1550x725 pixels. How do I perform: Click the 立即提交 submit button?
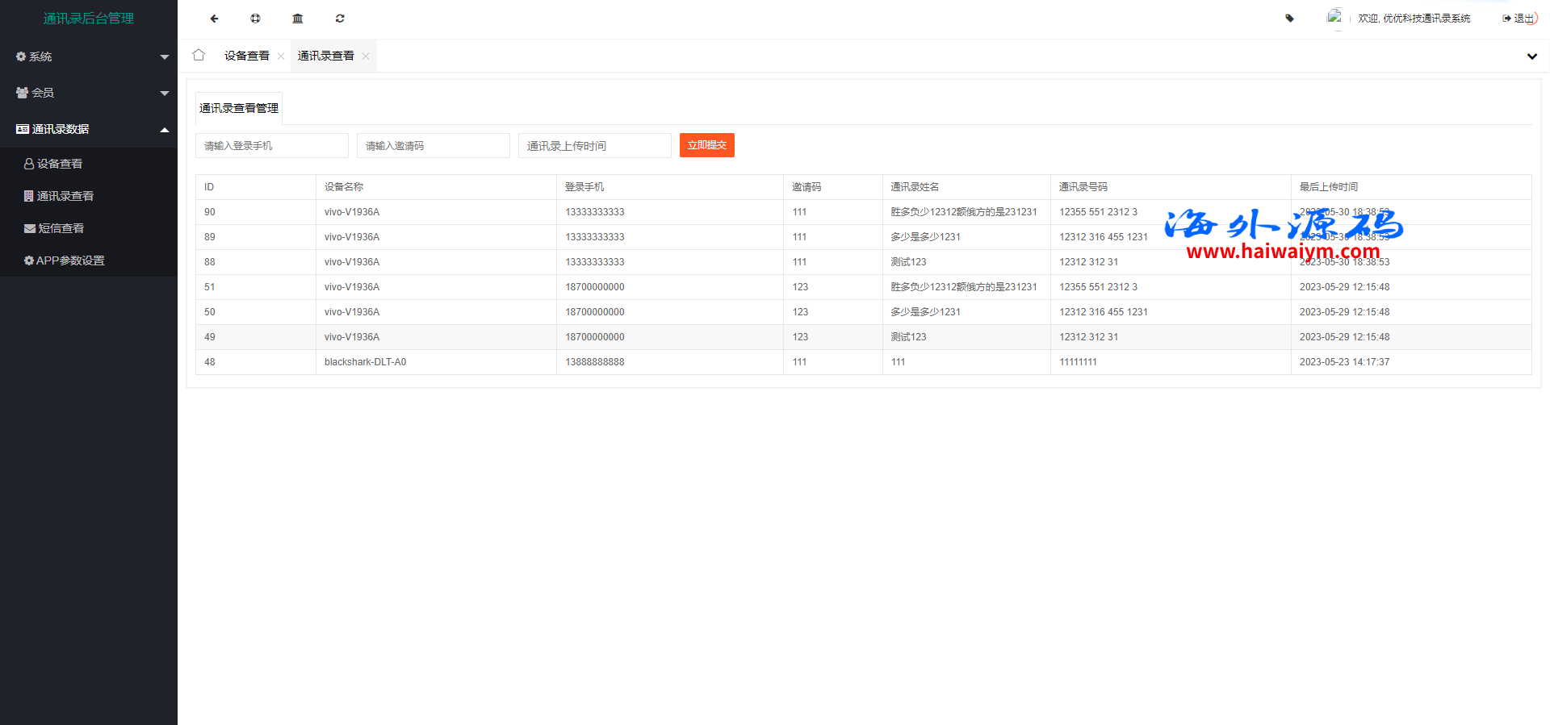pos(706,145)
